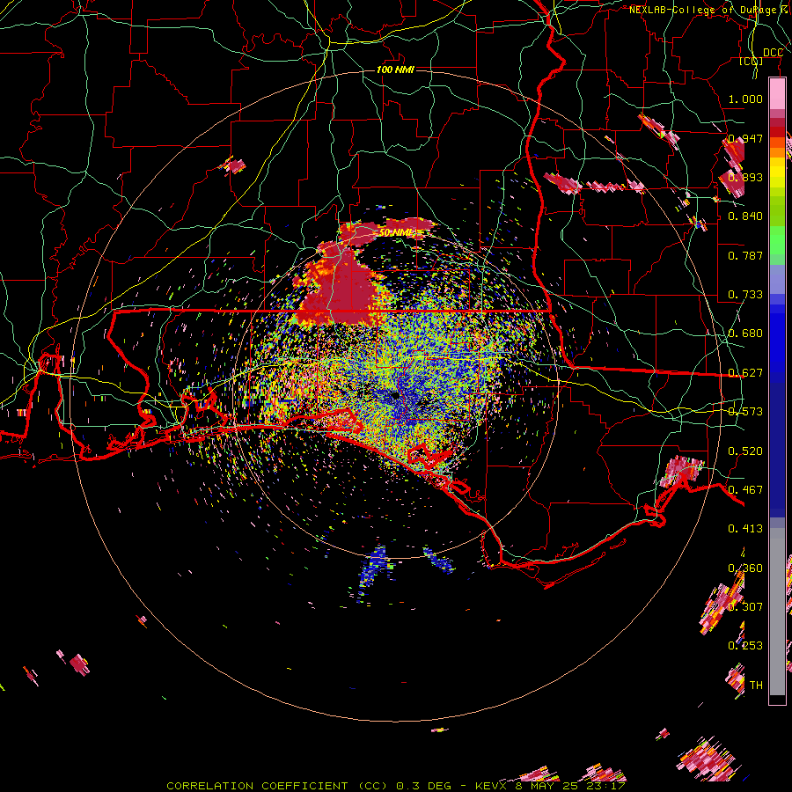Click the blue beam-blockage echo south of the 50 NMI ring
792x792 pixels.
coord(373,573)
